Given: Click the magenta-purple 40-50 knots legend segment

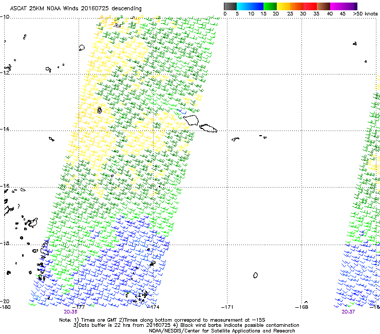Looking at the screenshot, I should click(344, 6).
